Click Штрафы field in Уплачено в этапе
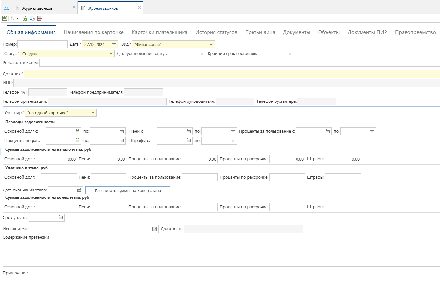The image size is (440, 291). pyautogui.click(x=343, y=177)
